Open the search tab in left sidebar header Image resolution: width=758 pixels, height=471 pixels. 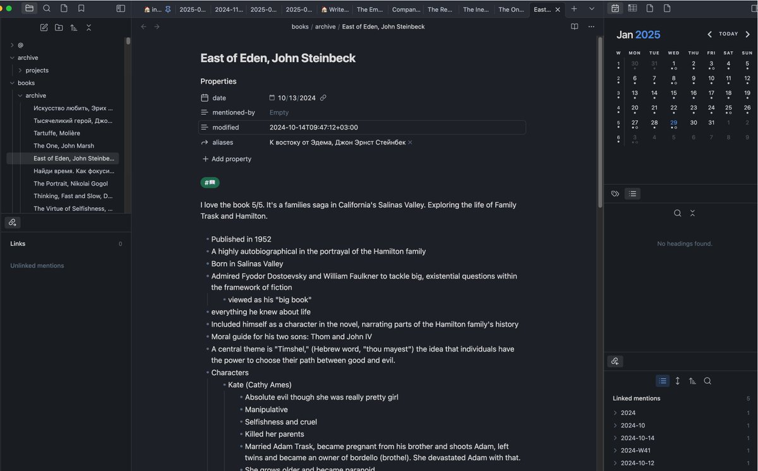click(47, 8)
